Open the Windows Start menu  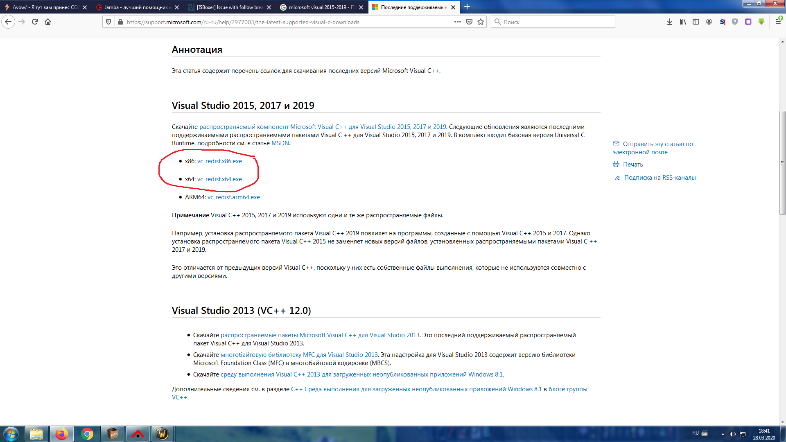point(11,434)
